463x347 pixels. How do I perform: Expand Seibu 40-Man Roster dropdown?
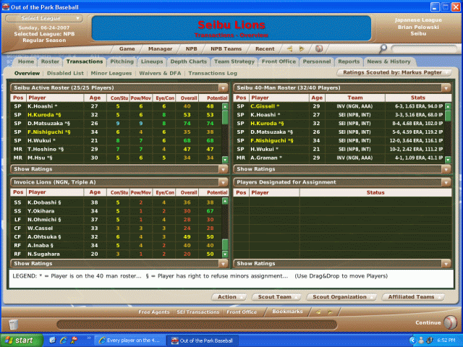click(446, 88)
